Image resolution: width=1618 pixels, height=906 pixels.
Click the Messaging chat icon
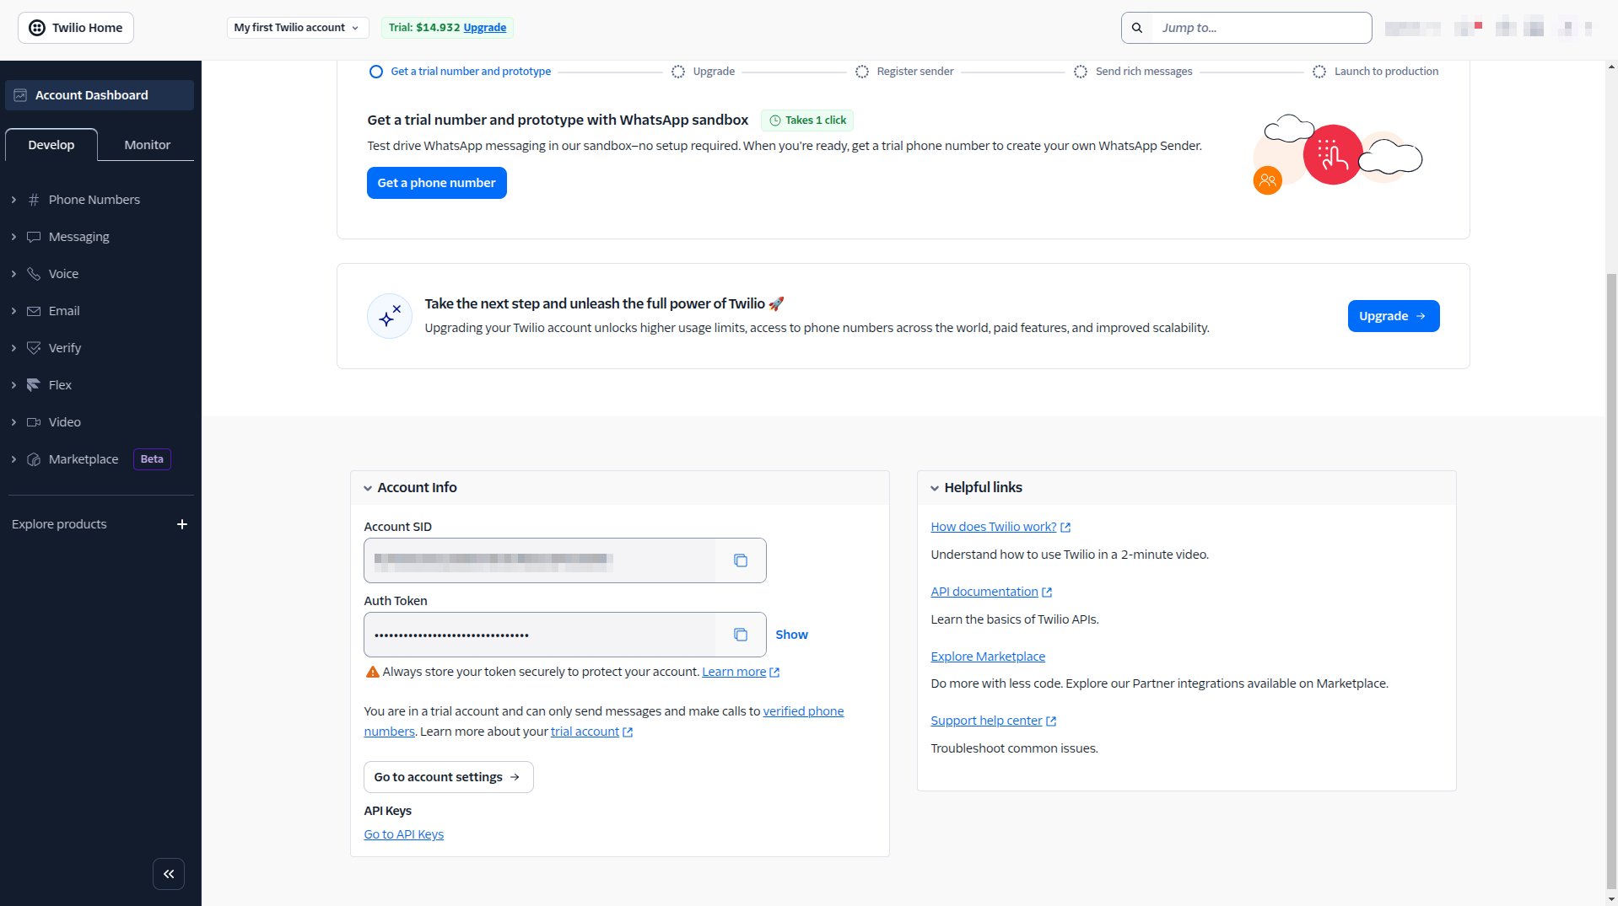(x=34, y=237)
